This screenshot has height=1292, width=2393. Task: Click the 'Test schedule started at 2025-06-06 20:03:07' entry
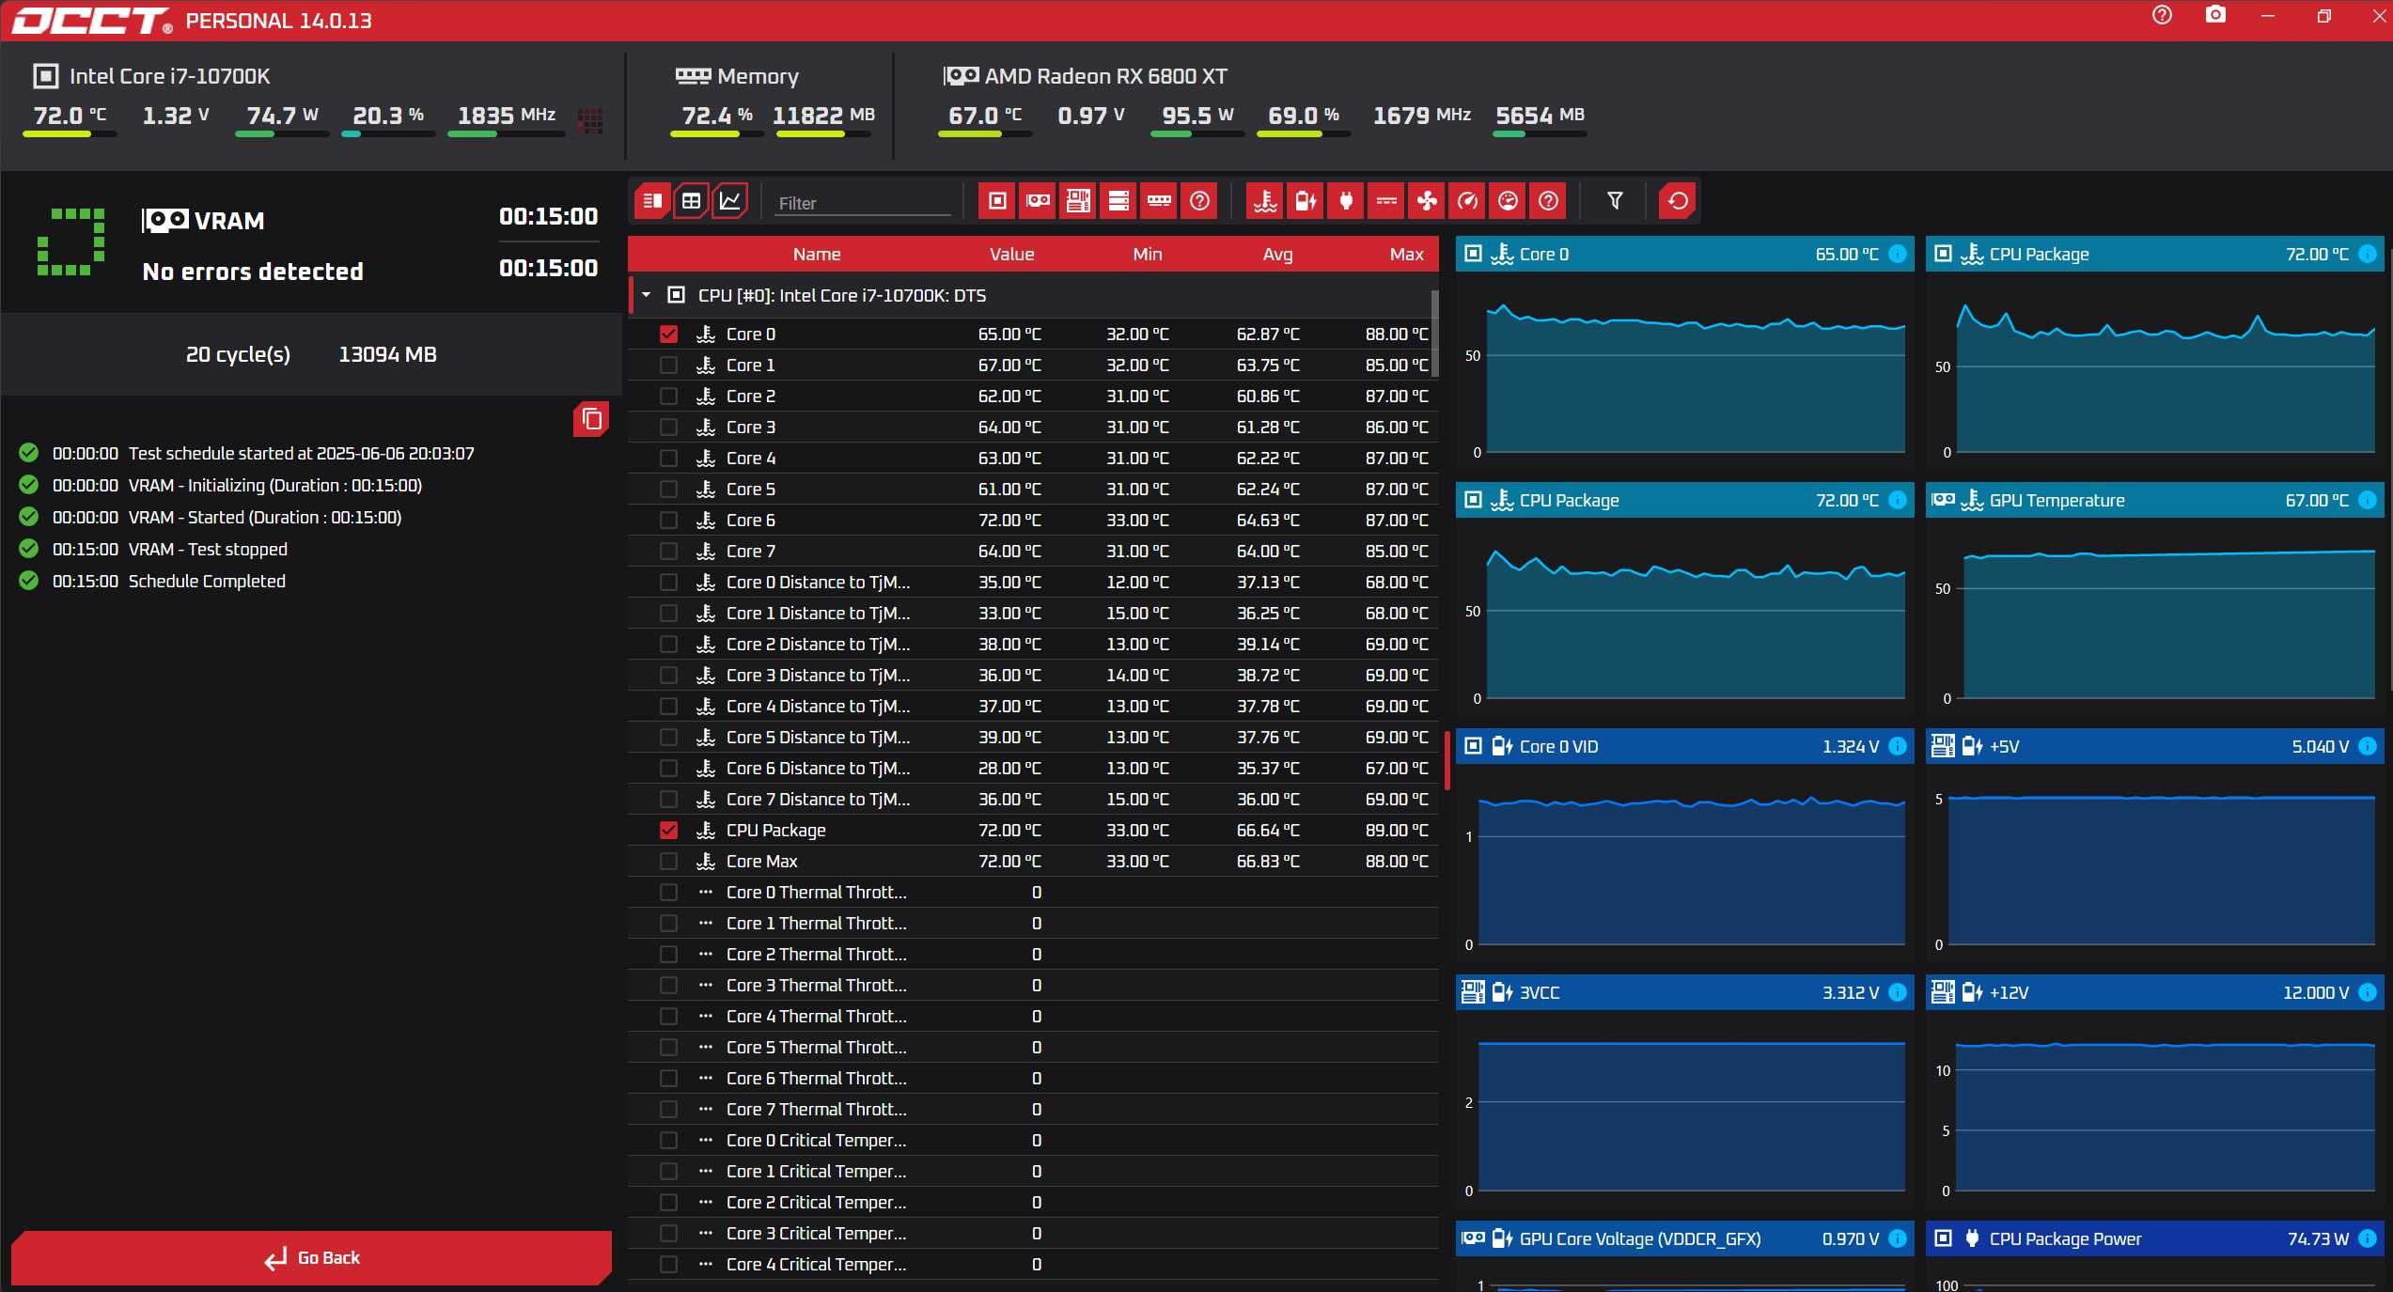pos(301,453)
